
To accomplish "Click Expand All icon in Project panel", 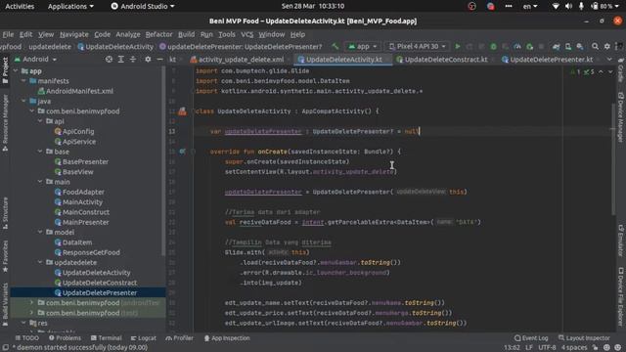I will (x=121, y=59).
